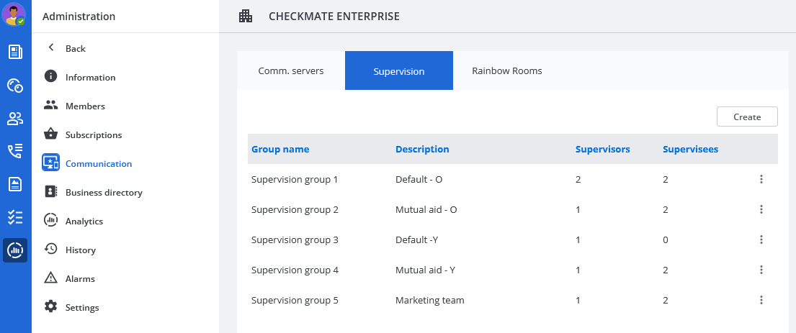The height and width of the screenshot is (333, 796).
Task: Click the analytics dashboard icon in left rail
Action: [15, 250]
